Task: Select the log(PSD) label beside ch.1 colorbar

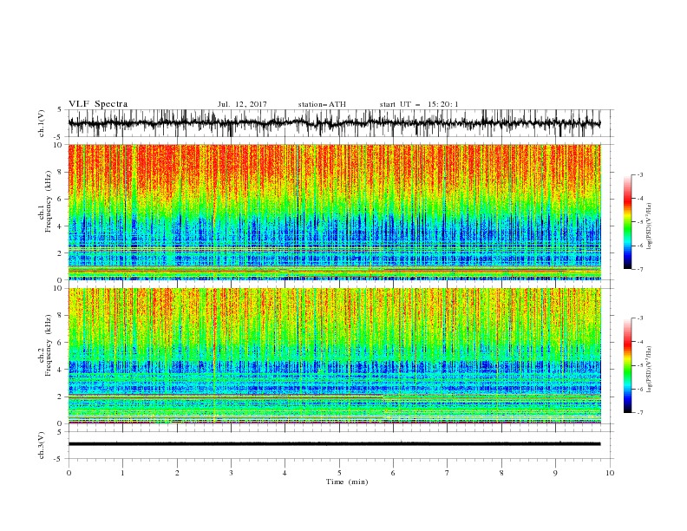Action: coord(649,226)
